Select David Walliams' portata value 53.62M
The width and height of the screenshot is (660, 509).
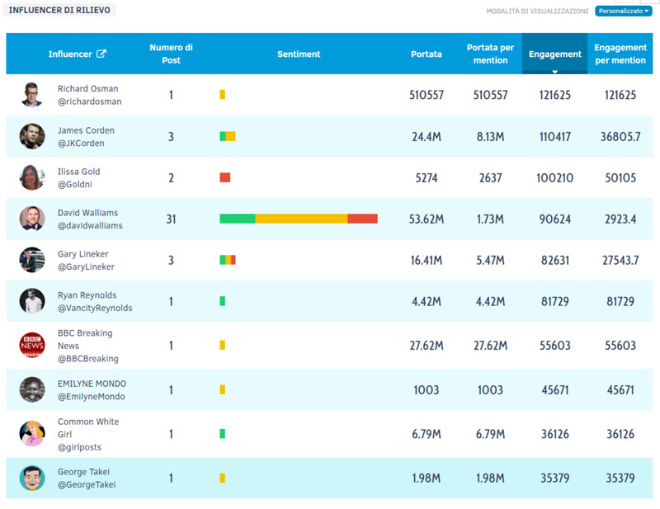click(427, 219)
